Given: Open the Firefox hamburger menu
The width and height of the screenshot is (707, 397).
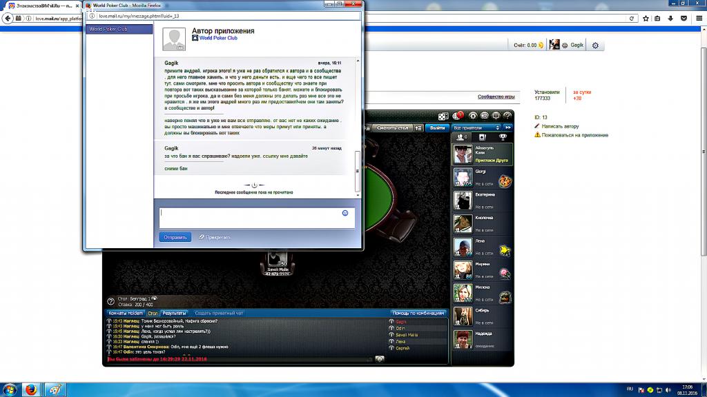Looking at the screenshot, I should (696, 19).
